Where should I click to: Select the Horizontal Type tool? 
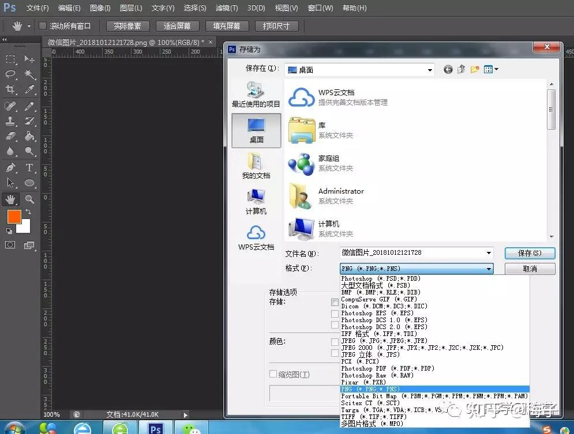[29, 168]
